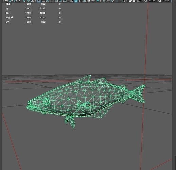Image resolution: width=176 pixels, height=170 pixels.
Task: Toggle the use all lights bulb icon
Action: (x=93, y=1)
